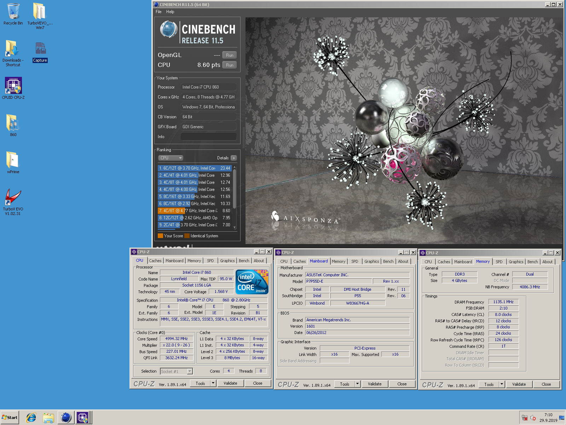Open the Socket #1 selection dropdown
Screen dimensions: 566x425
176,372
